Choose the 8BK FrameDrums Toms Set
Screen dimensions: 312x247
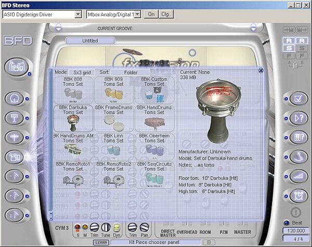[113, 118]
